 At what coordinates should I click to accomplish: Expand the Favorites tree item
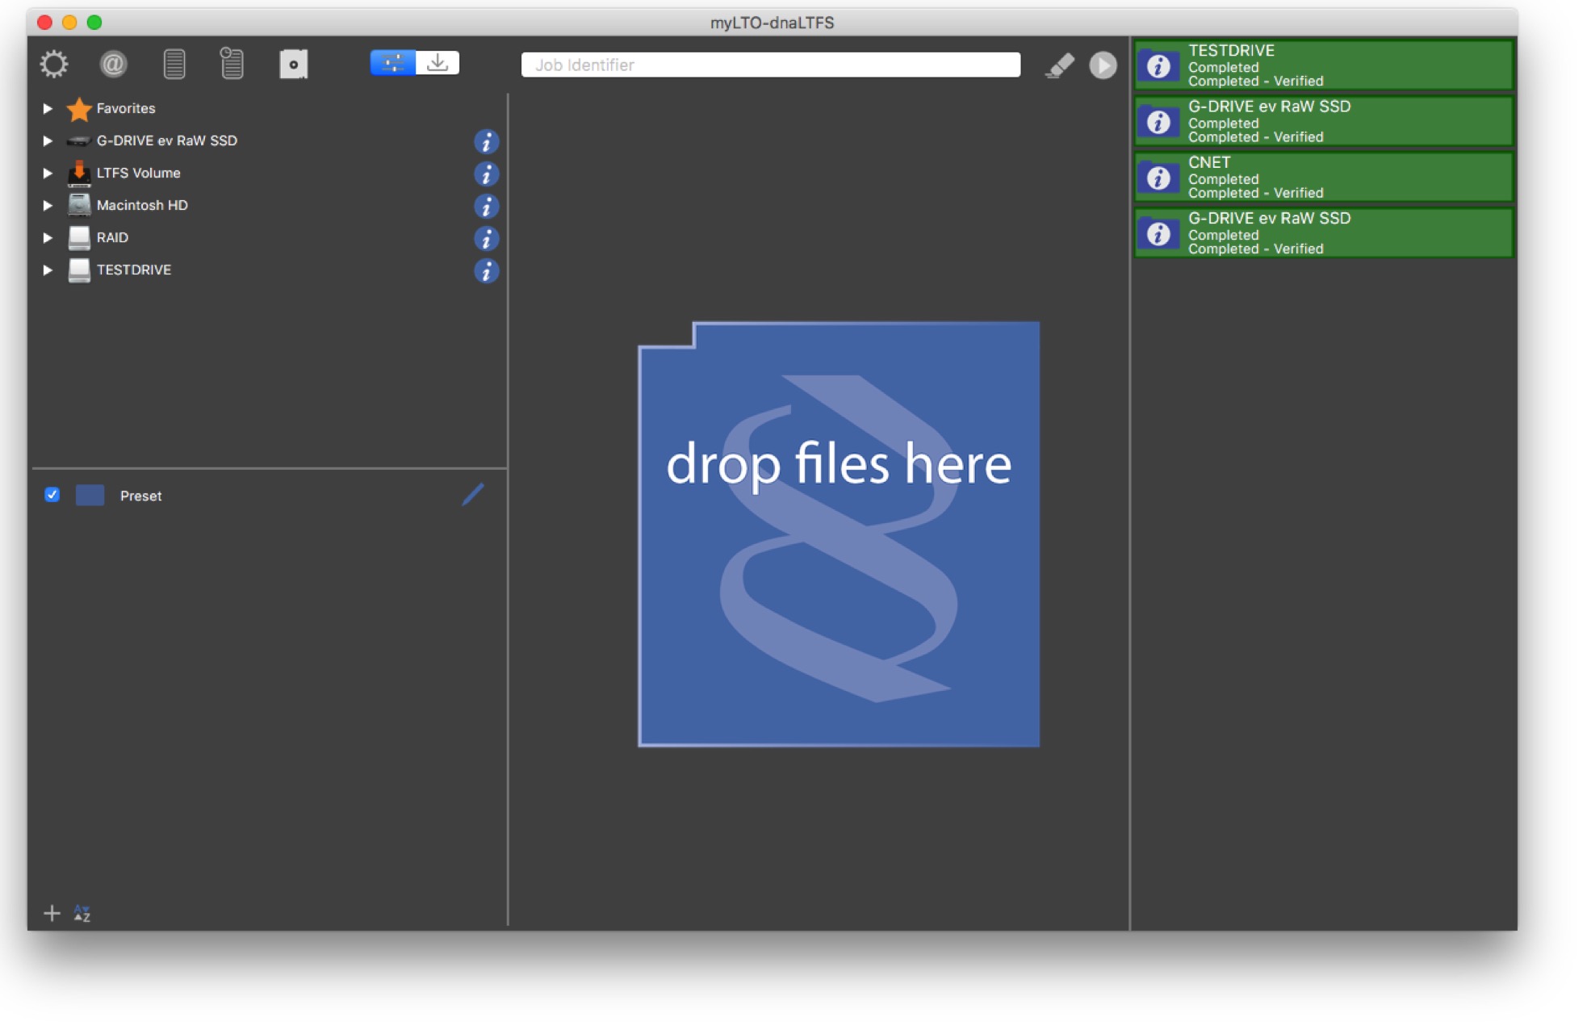tap(48, 108)
